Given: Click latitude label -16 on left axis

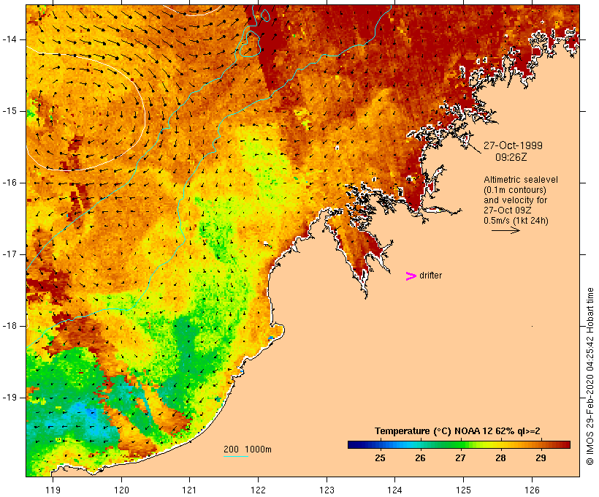Looking at the screenshot, I should (9, 183).
